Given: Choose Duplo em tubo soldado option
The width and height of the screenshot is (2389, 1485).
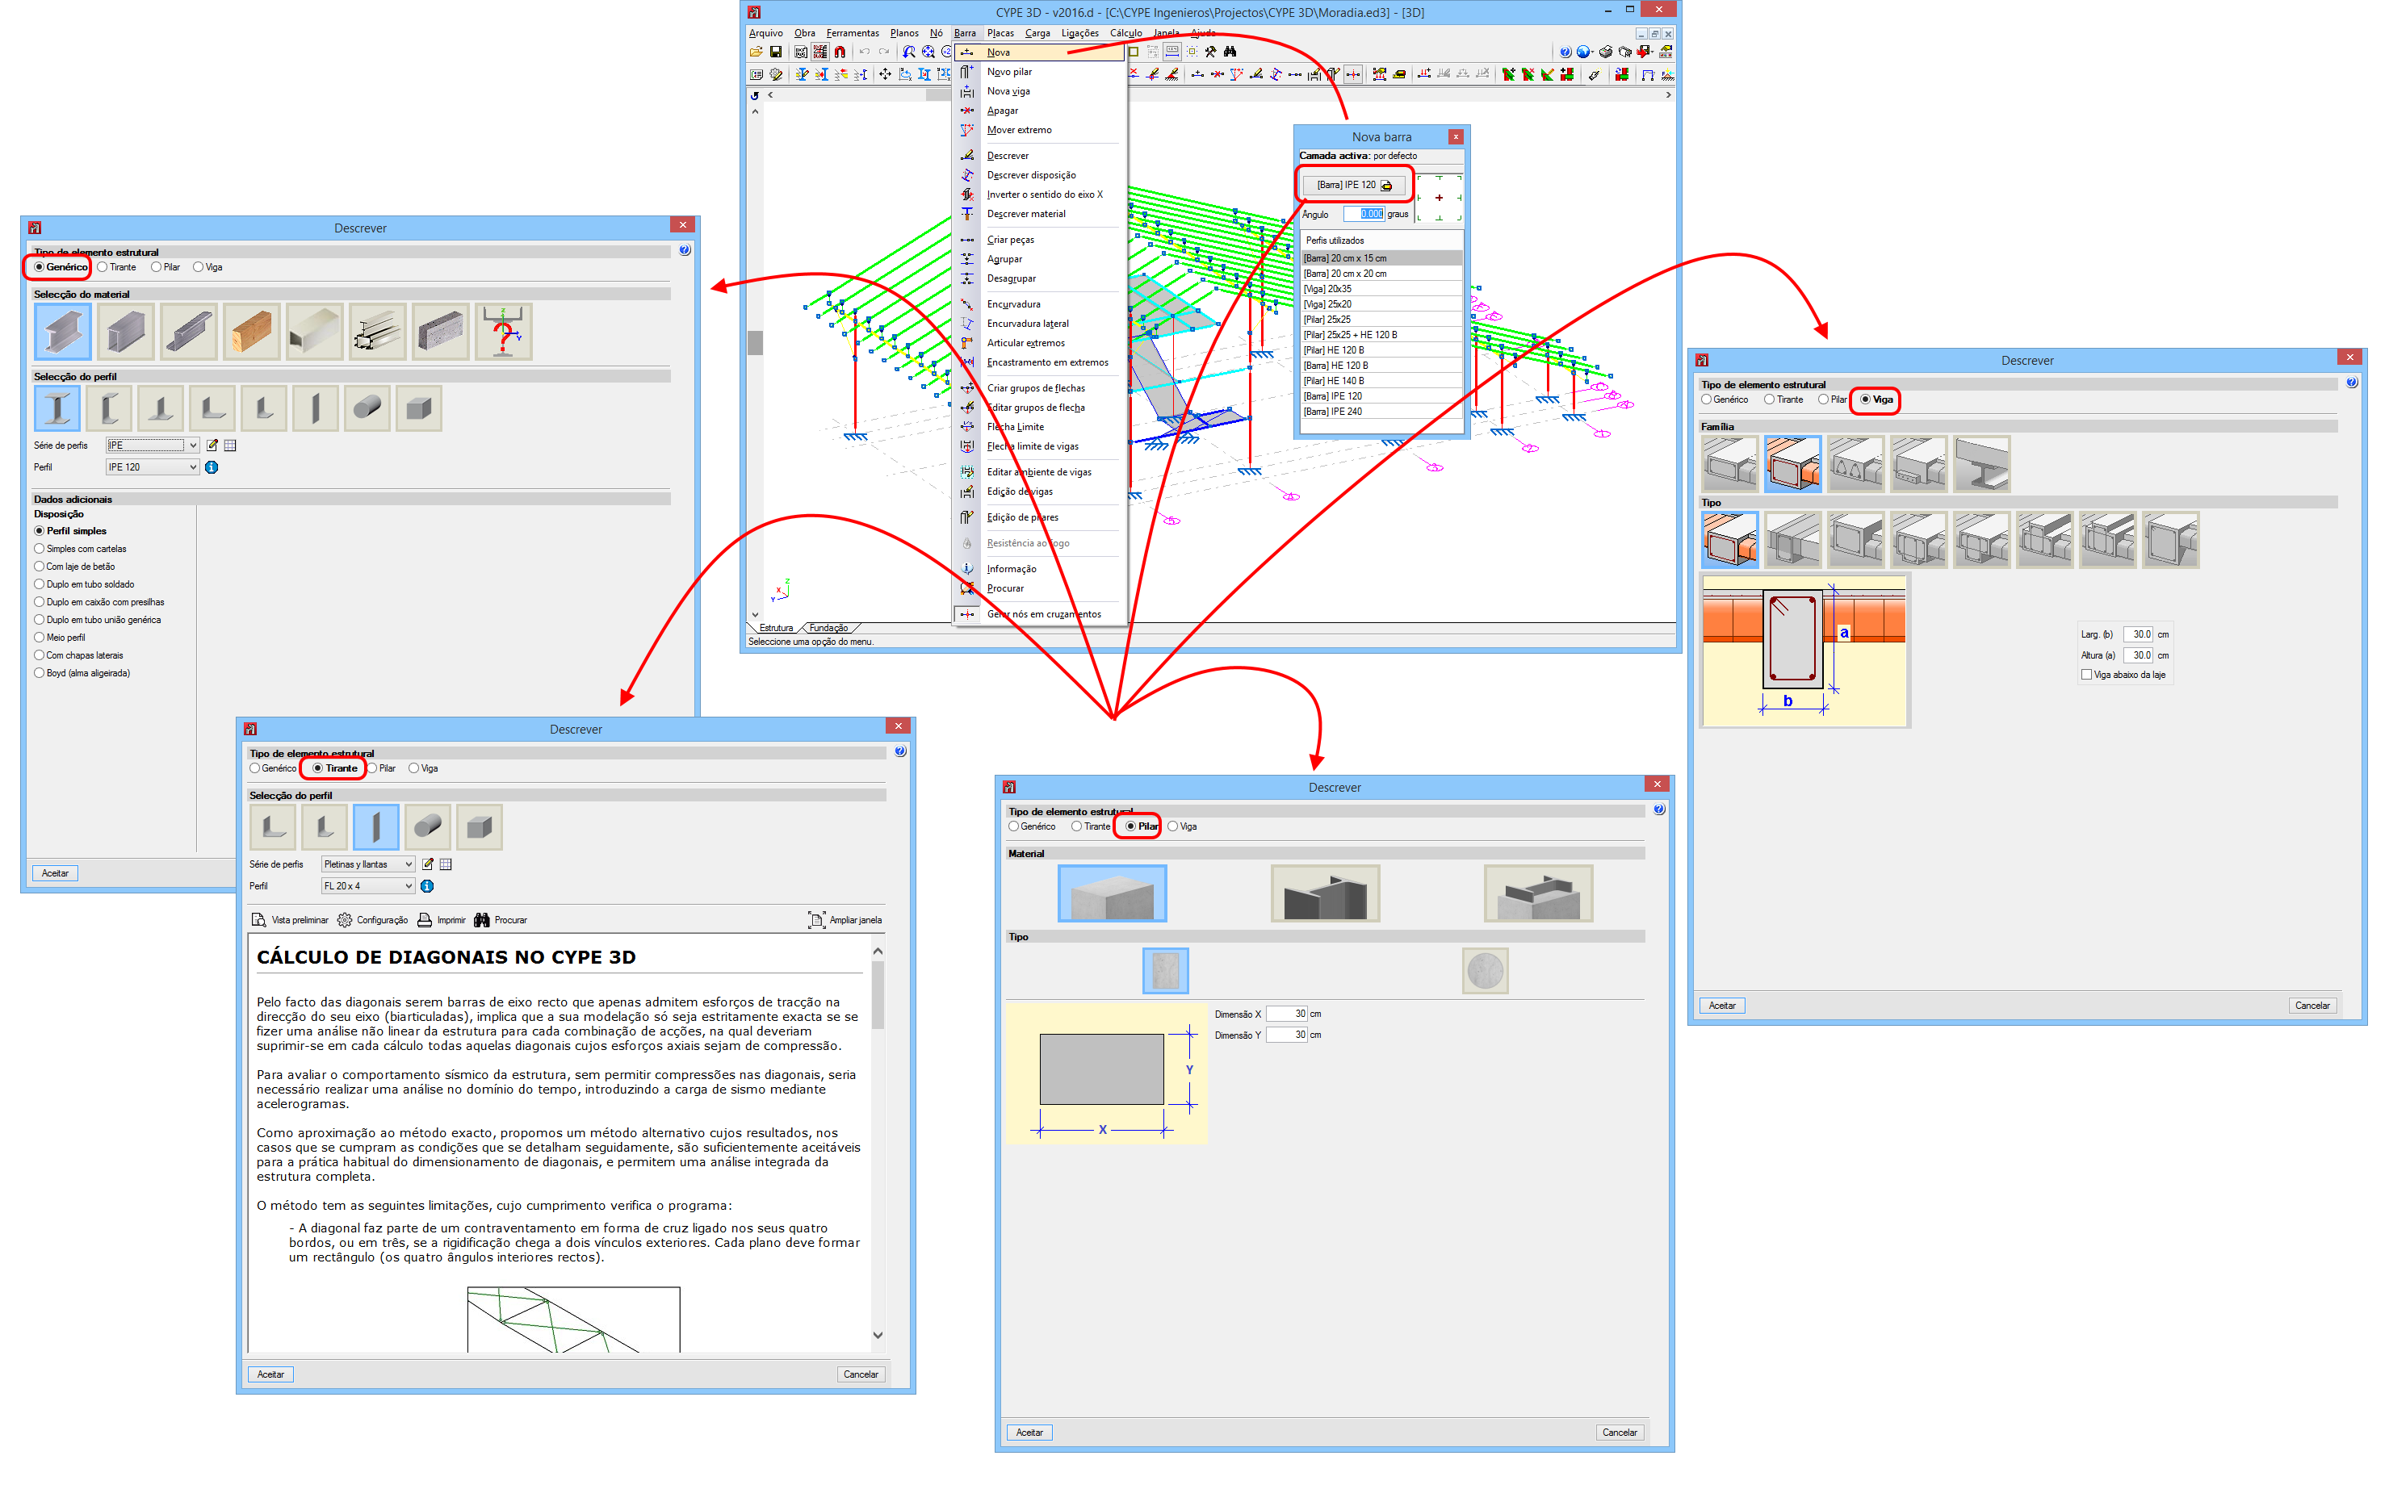Looking at the screenshot, I should pyautogui.click(x=85, y=585).
